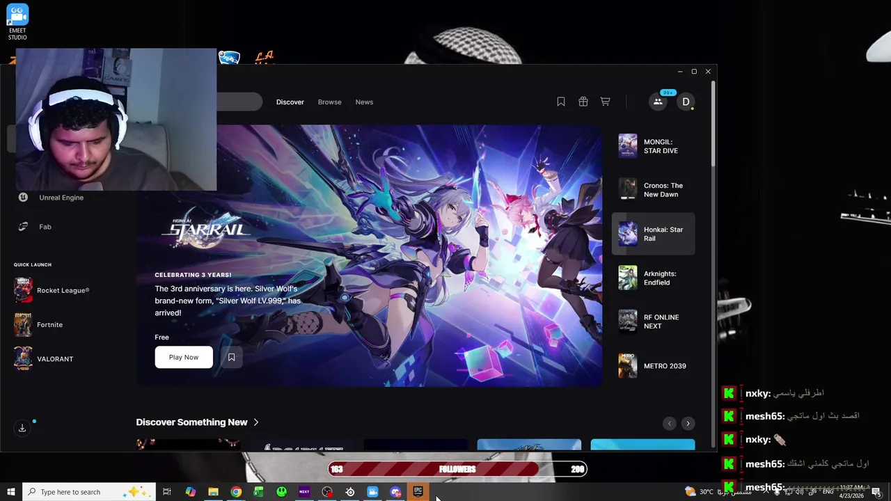Open the purple NEXT app on taskbar
891x501 pixels.
304,492
